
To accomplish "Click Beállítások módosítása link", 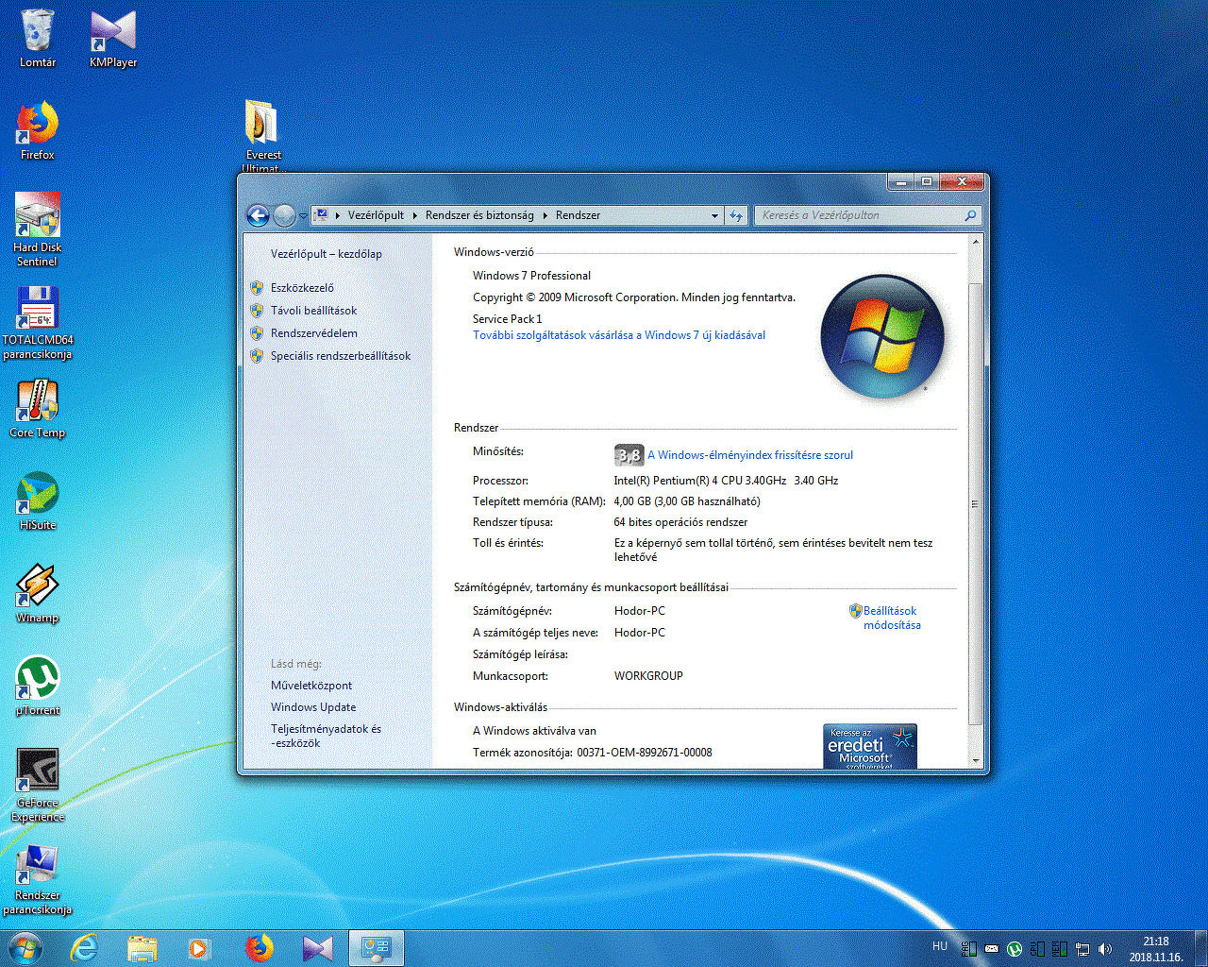I will pyautogui.click(x=892, y=618).
